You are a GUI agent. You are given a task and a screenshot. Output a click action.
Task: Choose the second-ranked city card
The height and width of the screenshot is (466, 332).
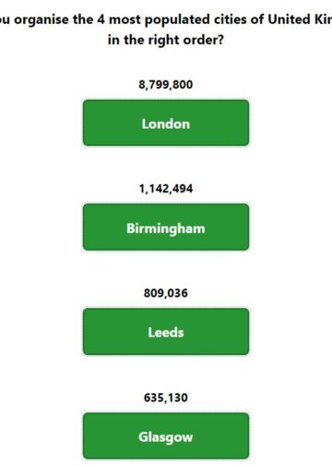click(x=166, y=227)
